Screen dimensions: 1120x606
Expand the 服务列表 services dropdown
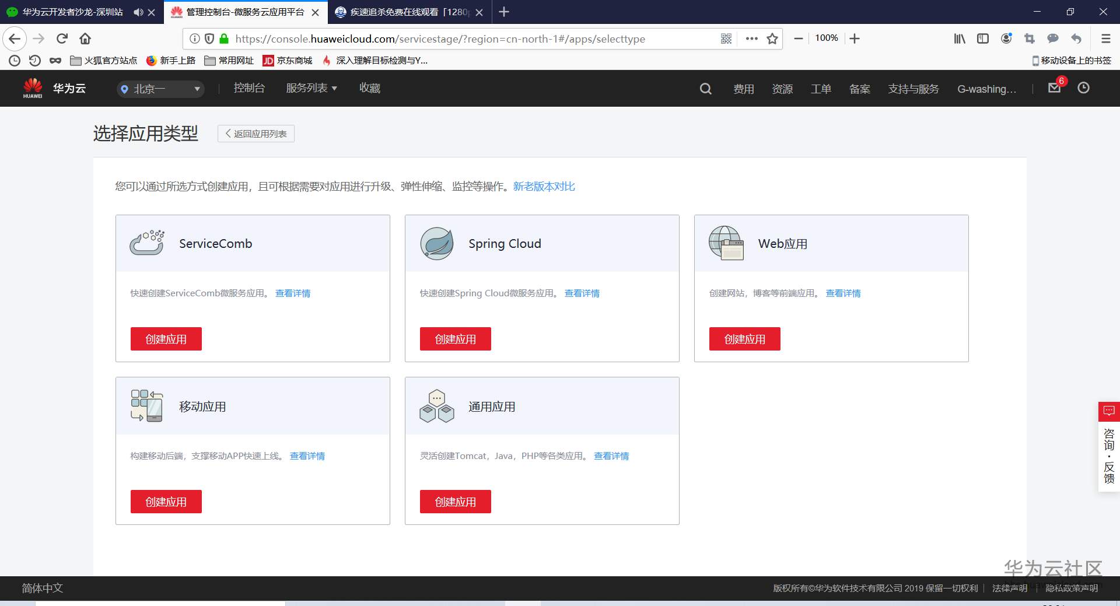click(x=311, y=88)
